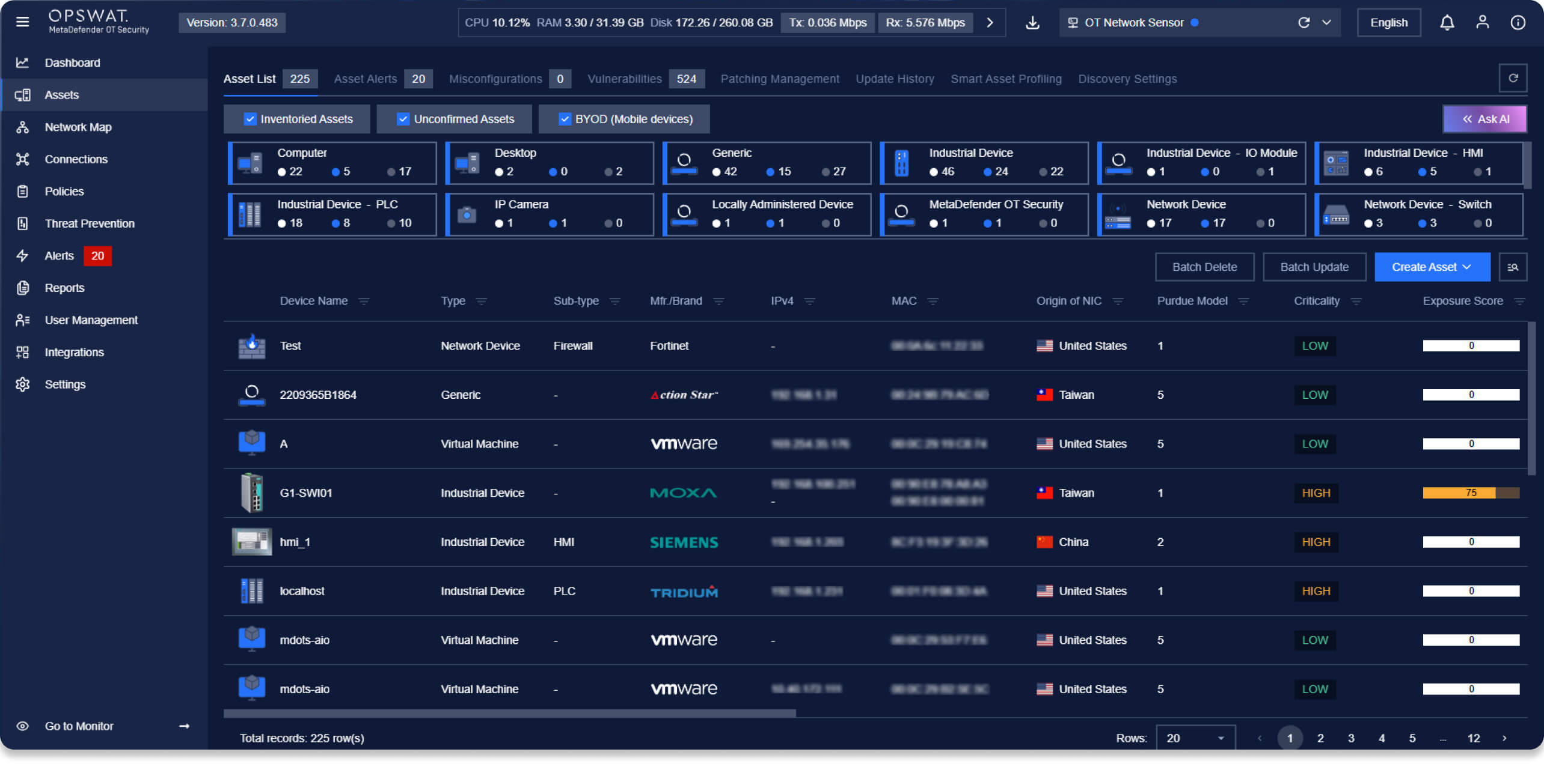The height and width of the screenshot is (764, 1544).
Task: Toggle the Unconfirmed Assets checkbox
Action: click(x=403, y=119)
